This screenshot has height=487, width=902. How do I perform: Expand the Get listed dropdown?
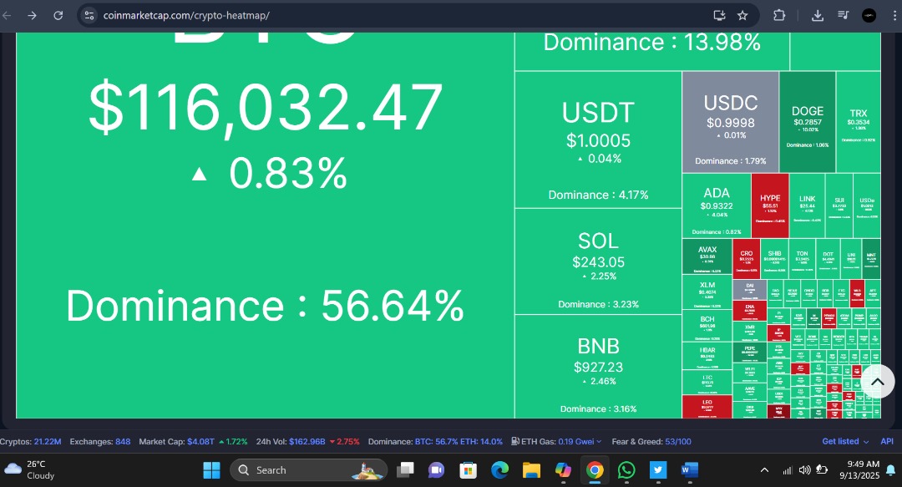[845, 442]
